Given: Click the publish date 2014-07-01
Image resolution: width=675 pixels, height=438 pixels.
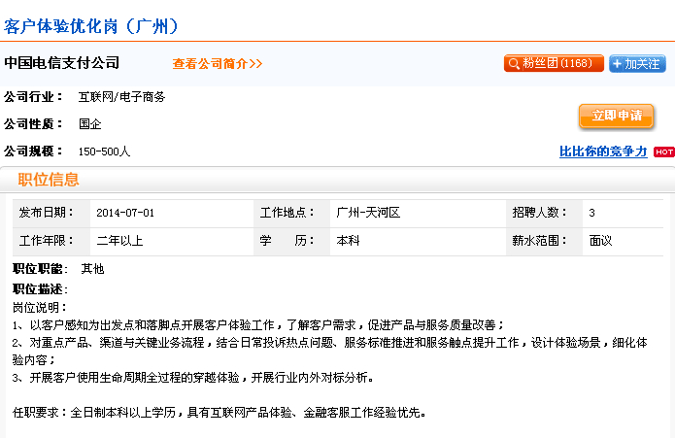Looking at the screenshot, I should [125, 213].
